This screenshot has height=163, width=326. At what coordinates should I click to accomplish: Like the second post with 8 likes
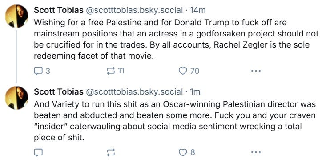coord(183,153)
